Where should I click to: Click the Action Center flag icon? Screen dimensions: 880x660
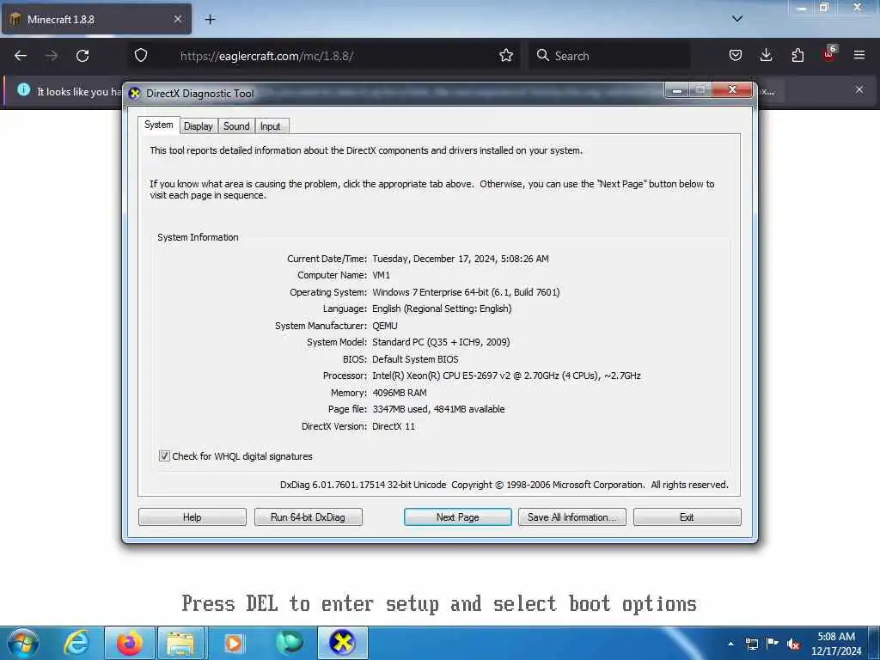773,644
